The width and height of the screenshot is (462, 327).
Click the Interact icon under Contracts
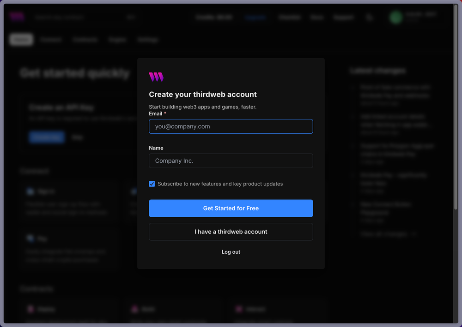coord(239,309)
